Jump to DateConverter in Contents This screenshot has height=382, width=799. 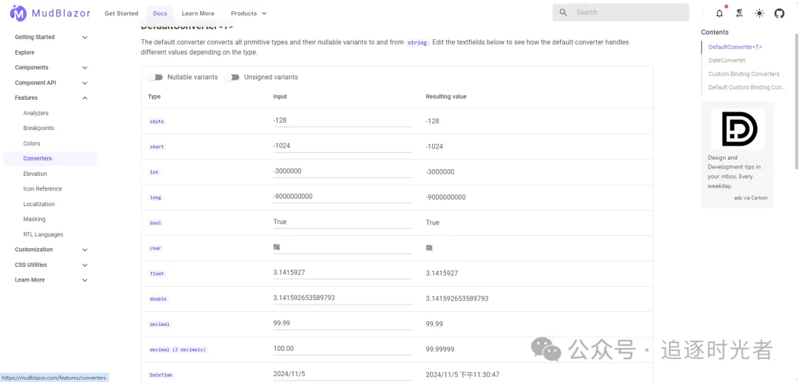pos(727,61)
